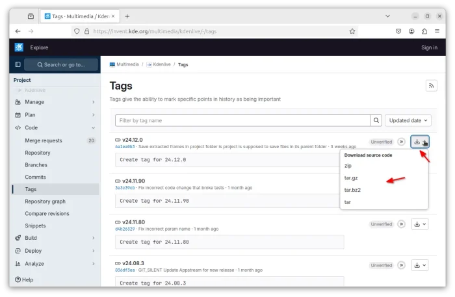This screenshot has height=297, width=455.
Task: Click the download icon for v24.11.80
Action: click(417, 224)
